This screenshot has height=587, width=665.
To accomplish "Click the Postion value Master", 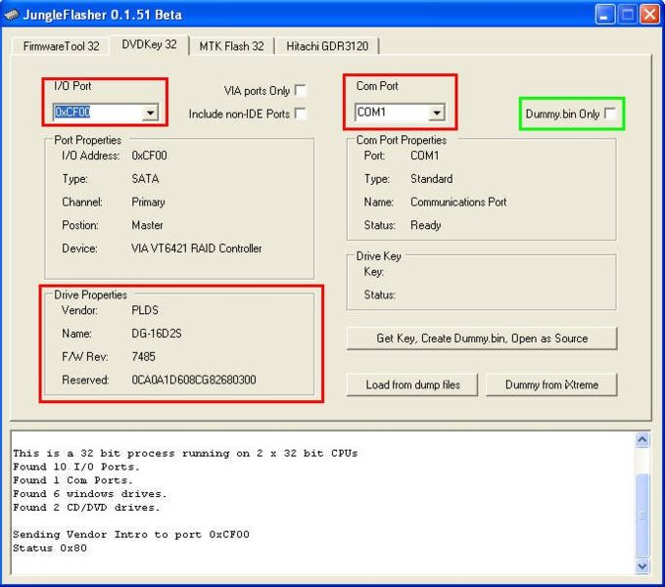I will pyautogui.click(x=147, y=225).
